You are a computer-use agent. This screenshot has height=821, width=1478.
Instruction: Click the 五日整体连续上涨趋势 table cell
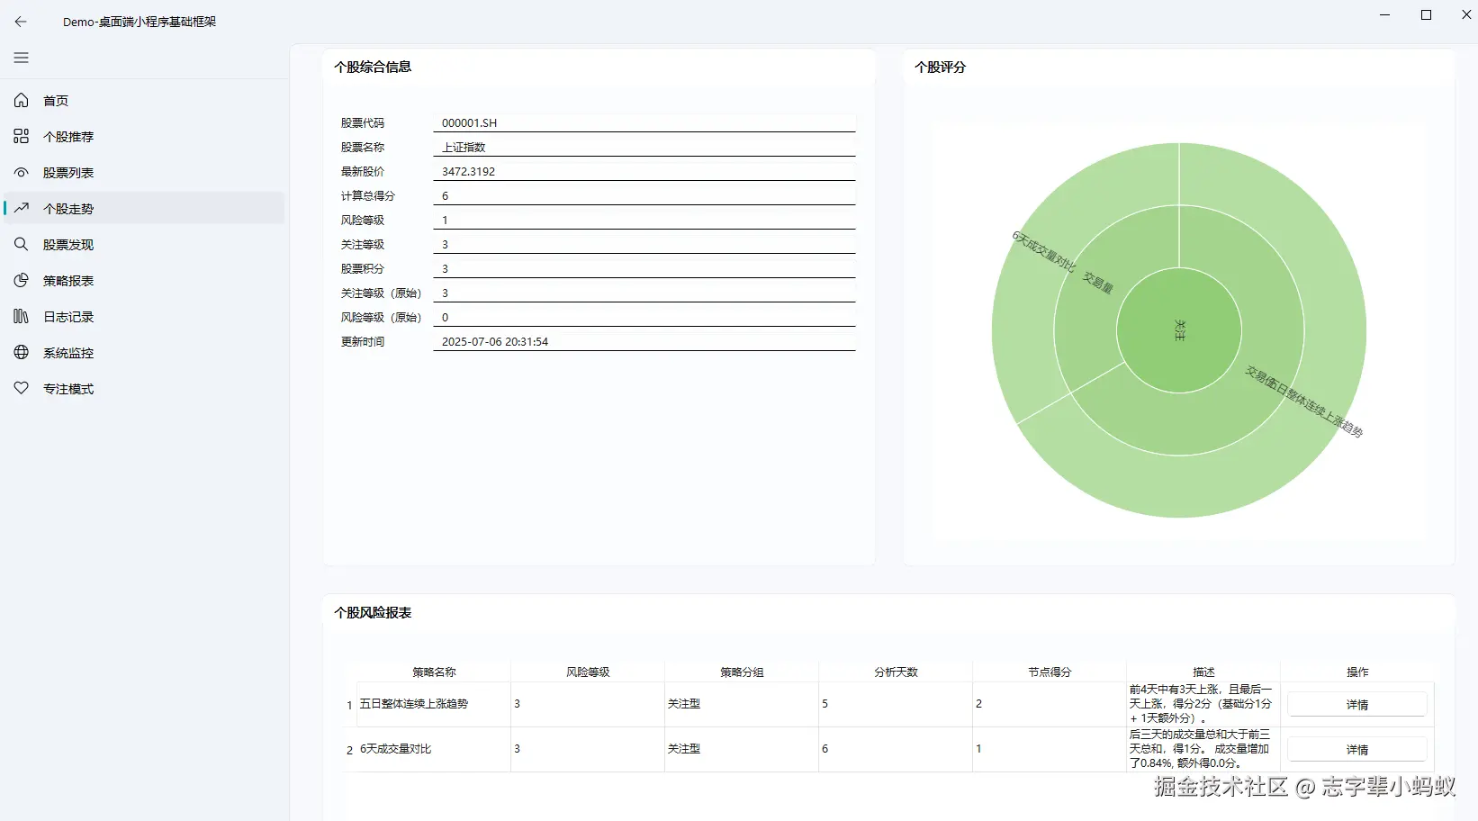pyautogui.click(x=434, y=704)
